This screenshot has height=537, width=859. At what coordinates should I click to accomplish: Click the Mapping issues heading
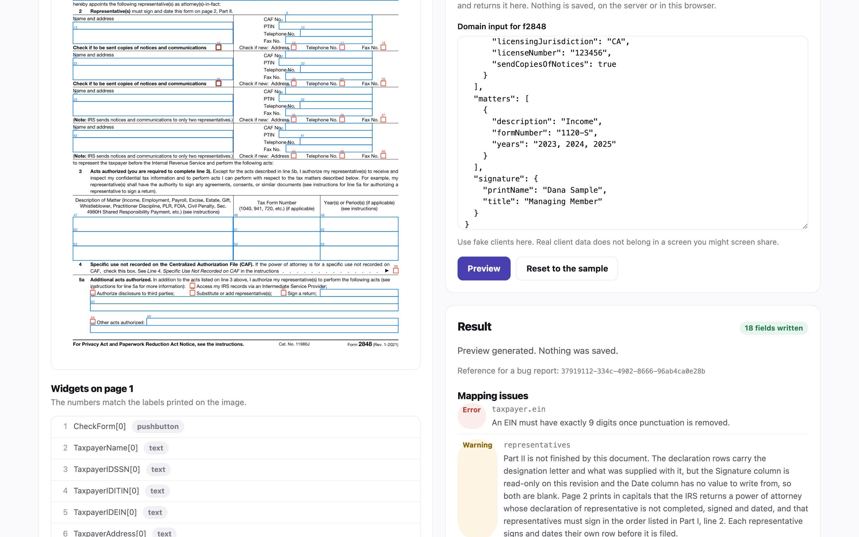click(x=493, y=396)
